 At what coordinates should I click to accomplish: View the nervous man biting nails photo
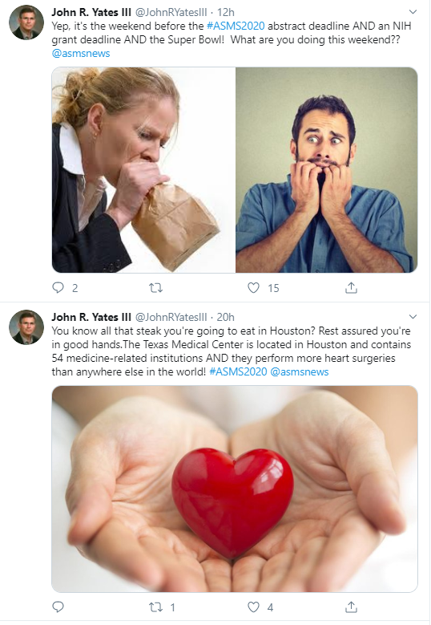pos(326,170)
